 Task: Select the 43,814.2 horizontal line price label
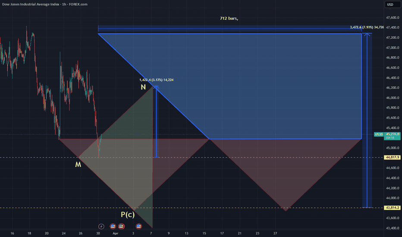[393, 208]
